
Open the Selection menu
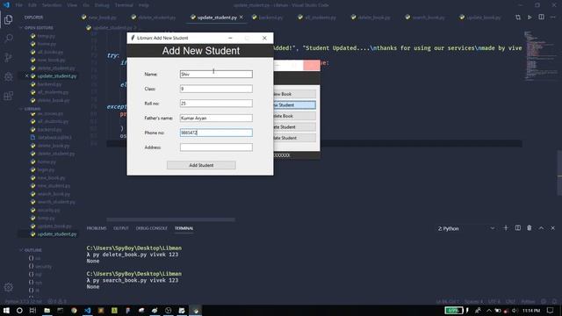pos(52,5)
